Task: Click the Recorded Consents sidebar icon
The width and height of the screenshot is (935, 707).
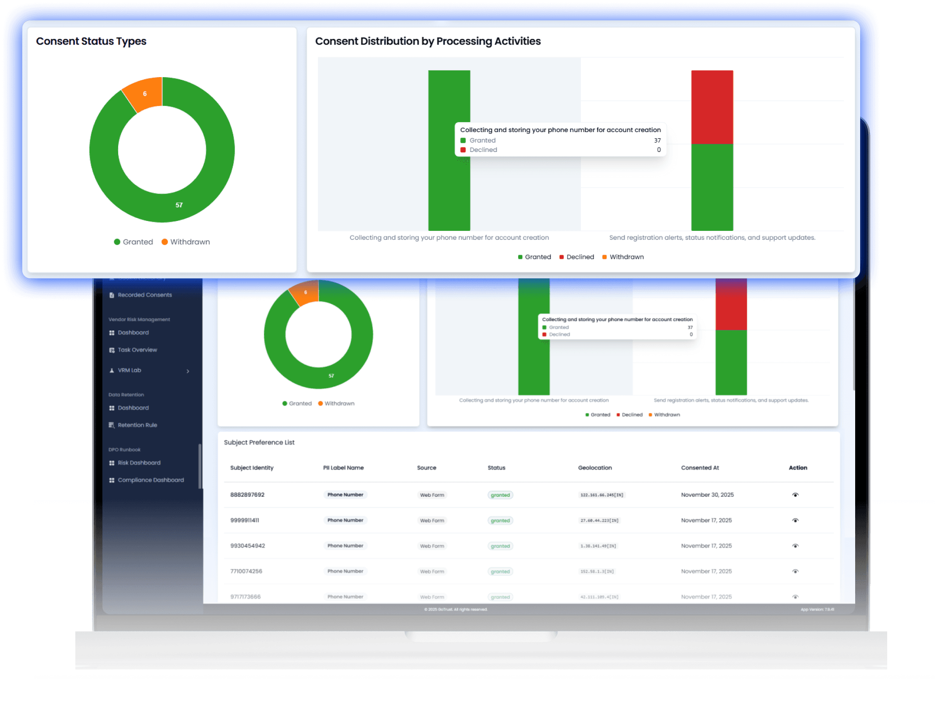Action: 111,295
